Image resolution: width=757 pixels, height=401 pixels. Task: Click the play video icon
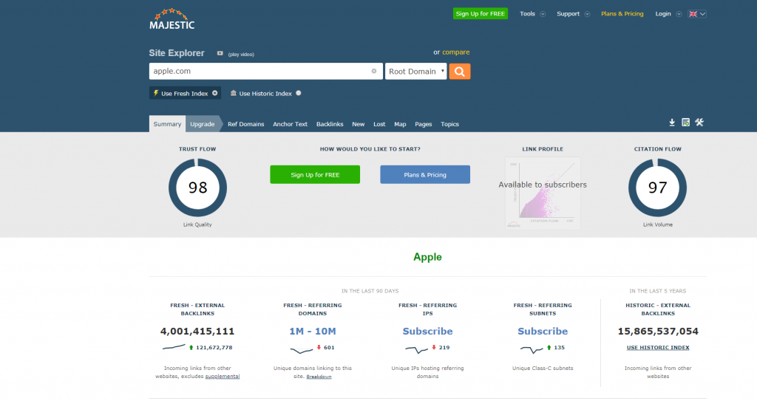coord(220,54)
